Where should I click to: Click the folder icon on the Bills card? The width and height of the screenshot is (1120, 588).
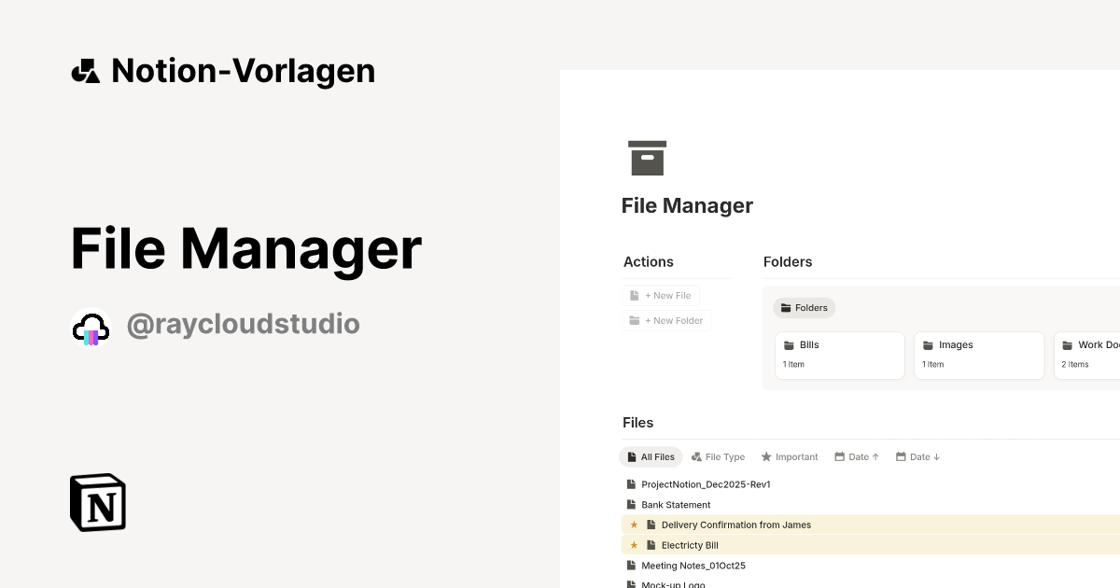coord(790,344)
